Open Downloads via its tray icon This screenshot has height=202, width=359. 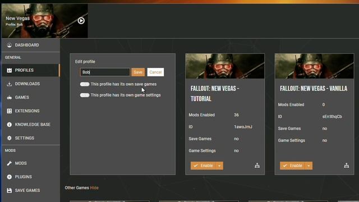tap(9, 84)
